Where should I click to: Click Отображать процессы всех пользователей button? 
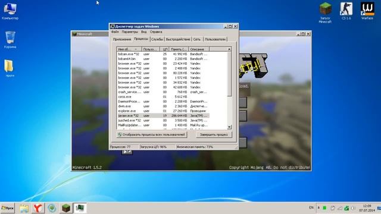pos(152,135)
